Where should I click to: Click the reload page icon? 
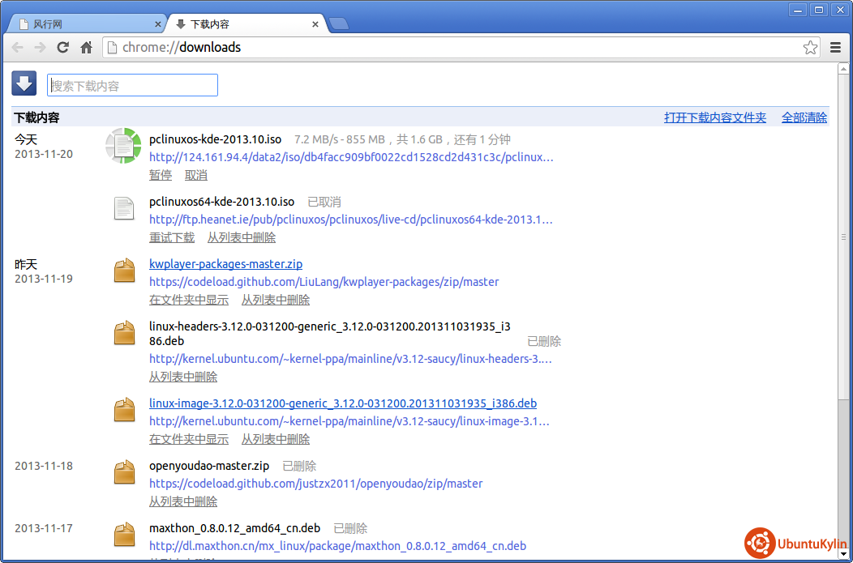click(x=62, y=48)
